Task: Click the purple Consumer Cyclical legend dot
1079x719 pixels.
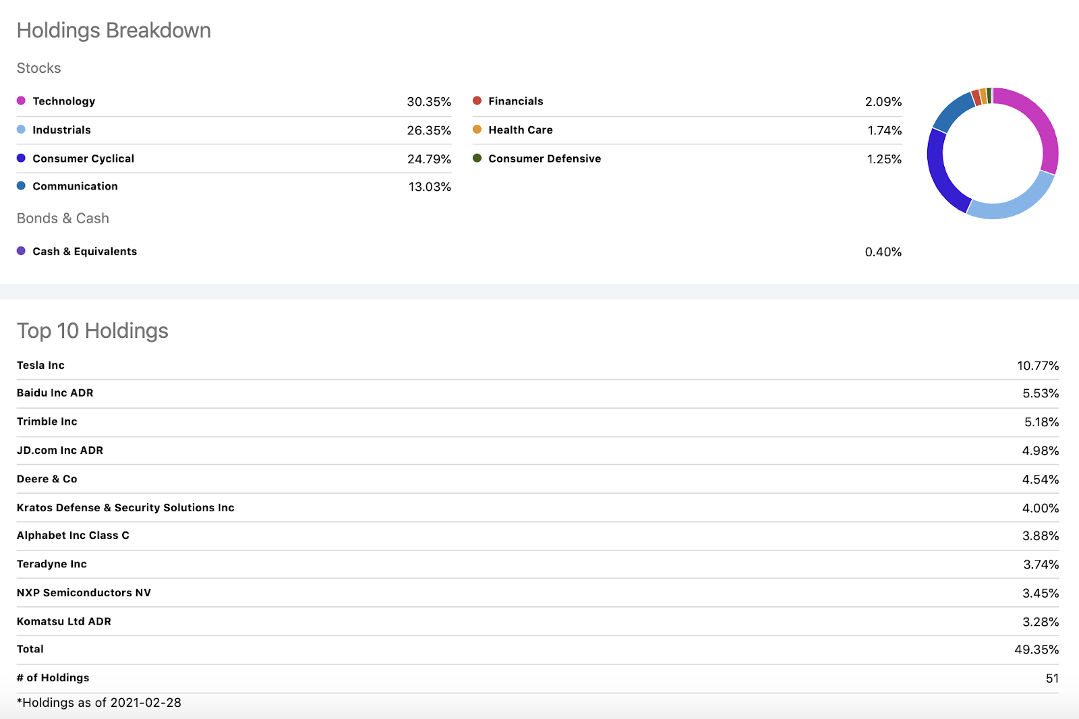Action: [x=22, y=158]
